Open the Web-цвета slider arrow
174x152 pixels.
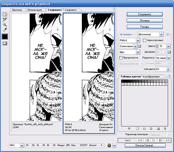(168, 69)
